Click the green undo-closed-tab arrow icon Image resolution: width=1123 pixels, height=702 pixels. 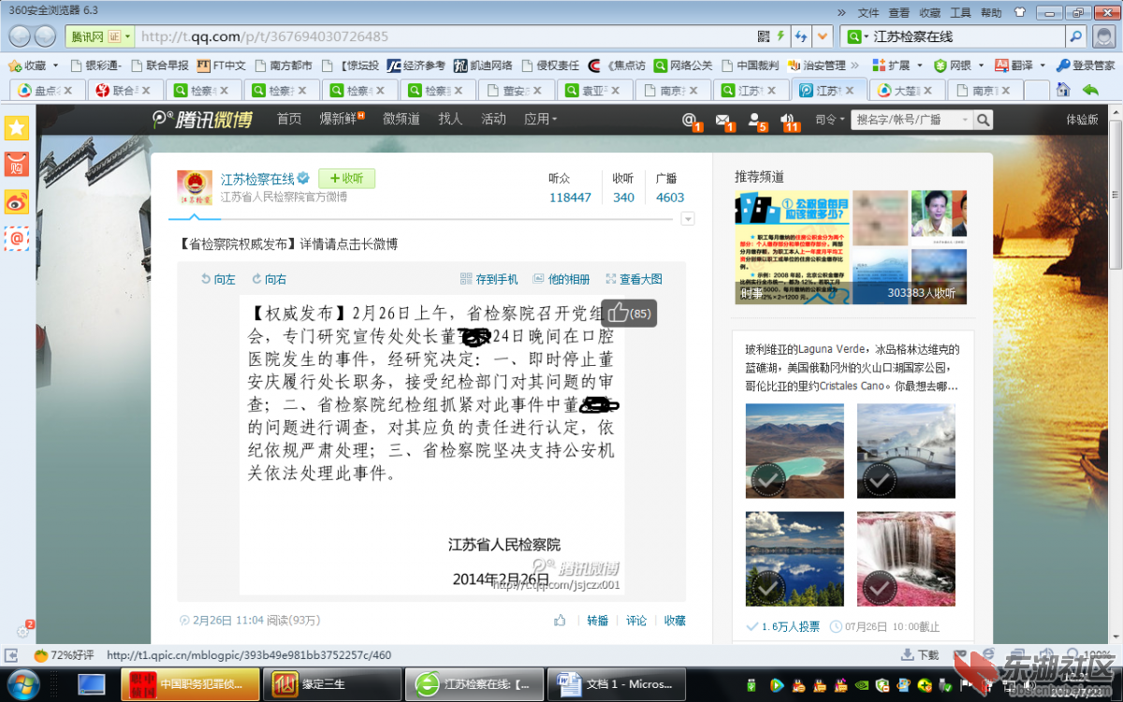[1090, 90]
